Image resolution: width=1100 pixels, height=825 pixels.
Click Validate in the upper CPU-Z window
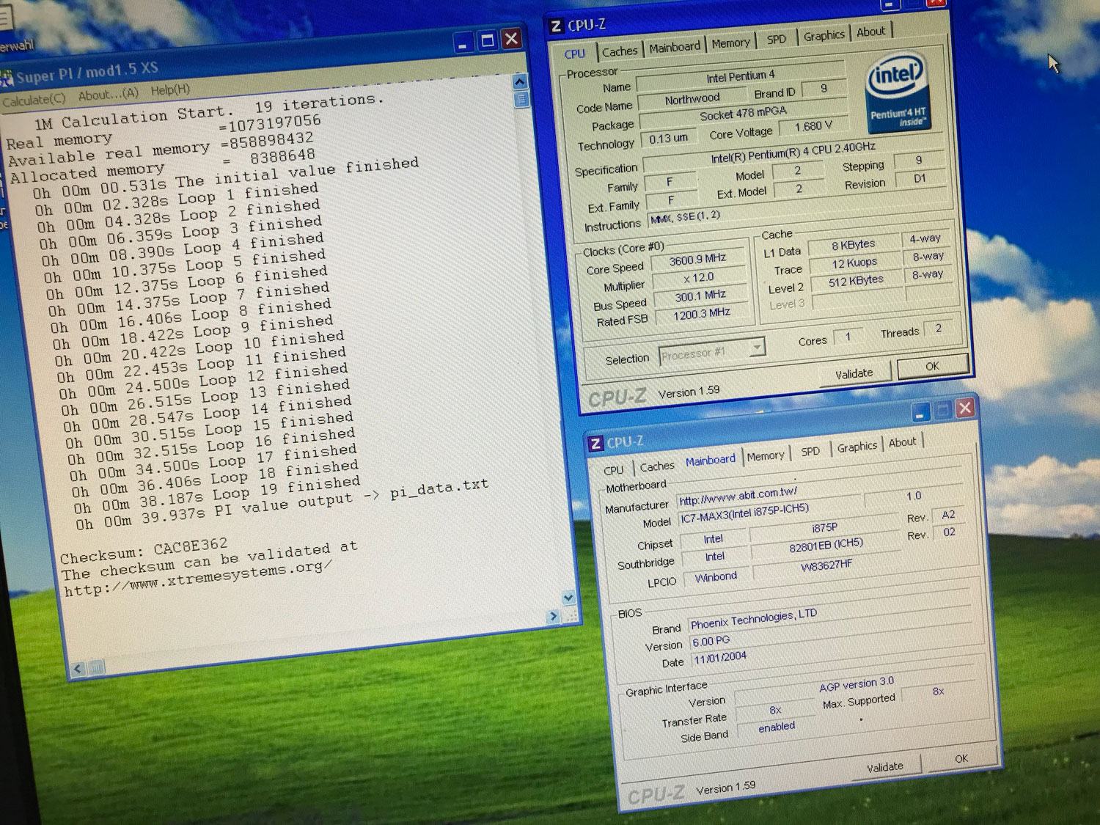click(854, 373)
